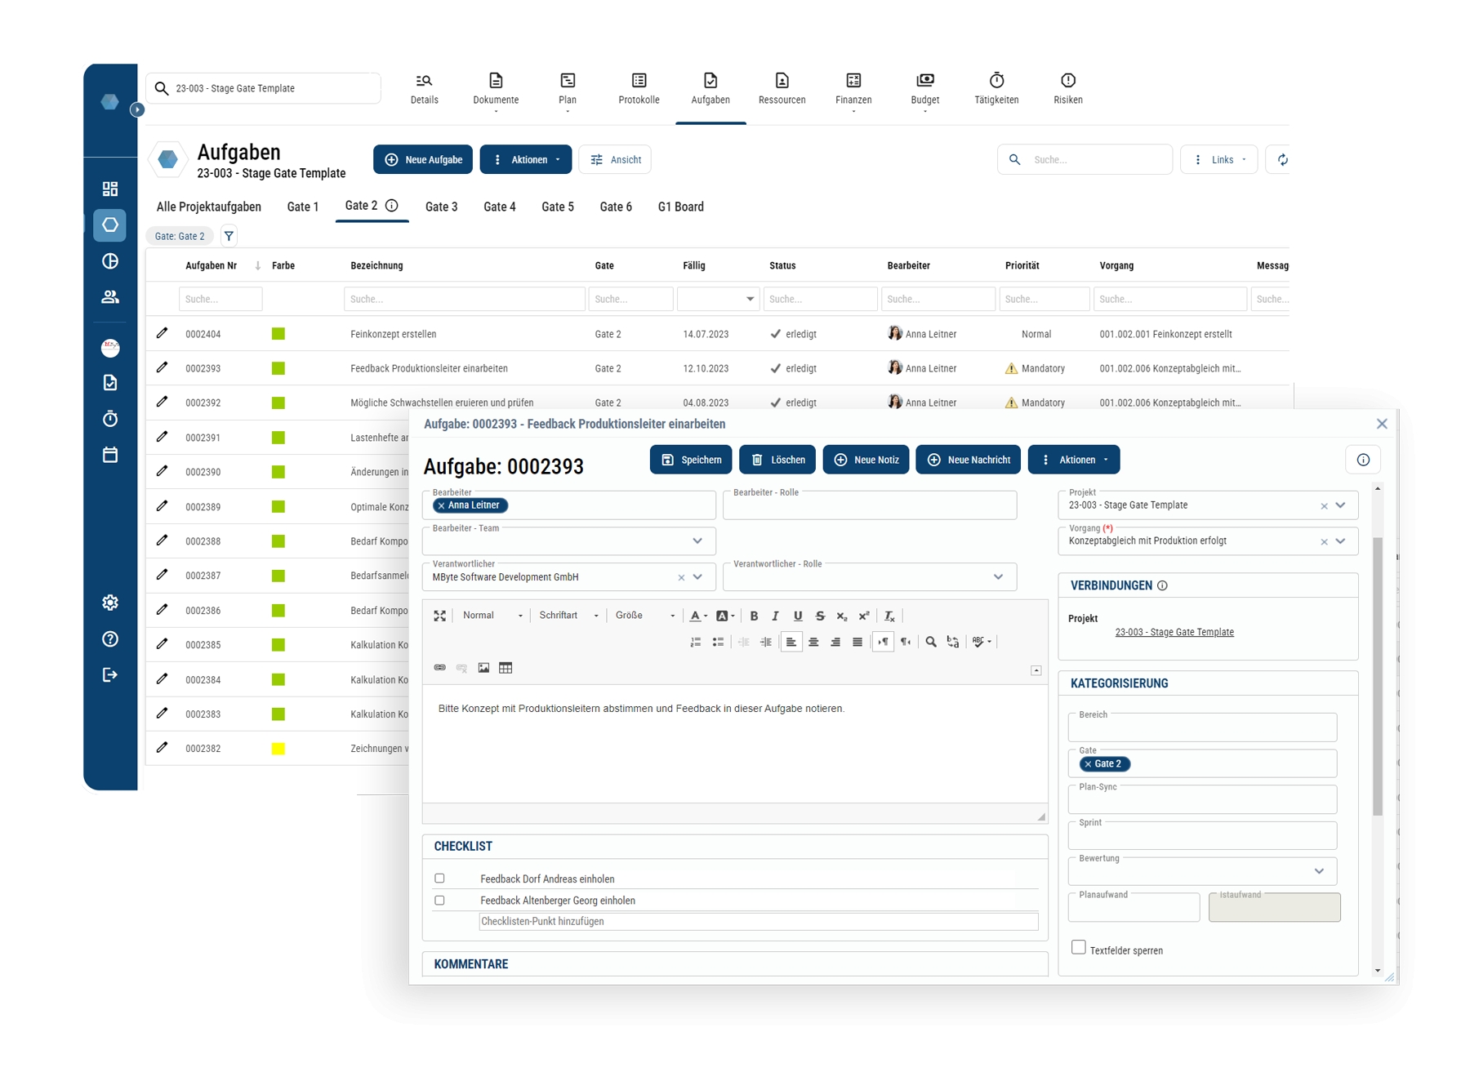
Task: Open the Fällig column filter dropdown
Action: [x=750, y=299]
